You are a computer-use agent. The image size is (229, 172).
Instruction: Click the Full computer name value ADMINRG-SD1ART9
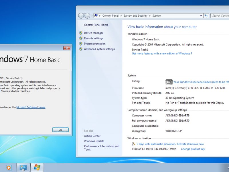[x=177, y=121]
